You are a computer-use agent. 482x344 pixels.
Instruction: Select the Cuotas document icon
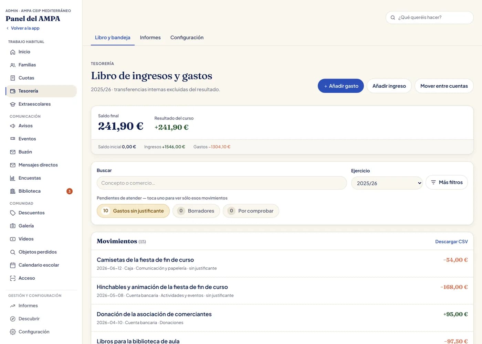coord(13,78)
